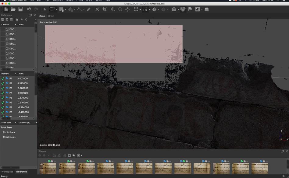Image resolution: width=289 pixels, height=178 pixels.
Task: Click the stacked layers icon ending the toolbar
Action: 207,9
